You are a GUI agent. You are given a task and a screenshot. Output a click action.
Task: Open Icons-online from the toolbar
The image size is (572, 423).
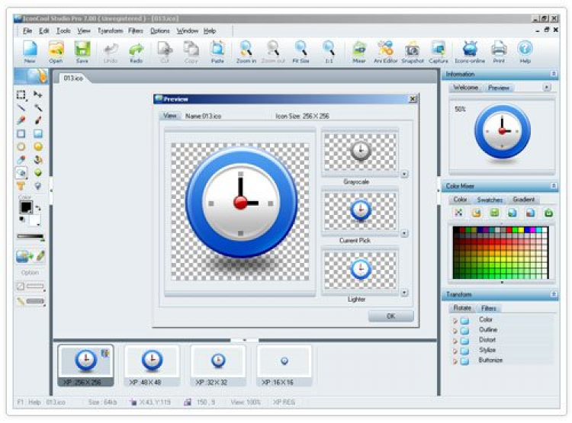coord(470,52)
